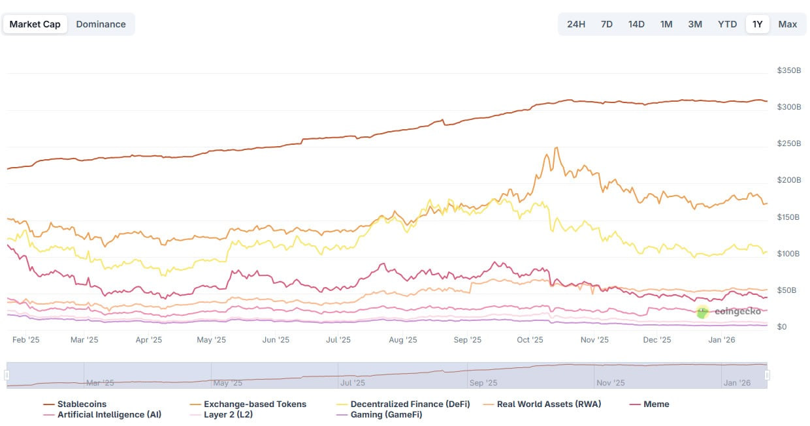Switch to the YTD view
This screenshot has width=810, height=426.
click(x=726, y=23)
